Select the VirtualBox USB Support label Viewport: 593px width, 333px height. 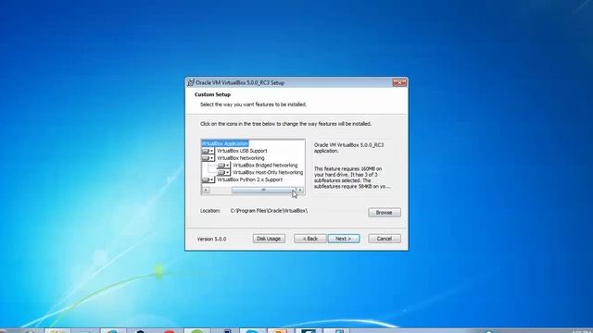242,151
